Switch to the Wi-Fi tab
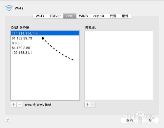The height and width of the screenshot is (128, 164). [40, 16]
